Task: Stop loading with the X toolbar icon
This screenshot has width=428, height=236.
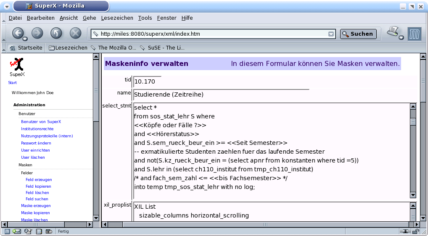Action: tap(76, 34)
